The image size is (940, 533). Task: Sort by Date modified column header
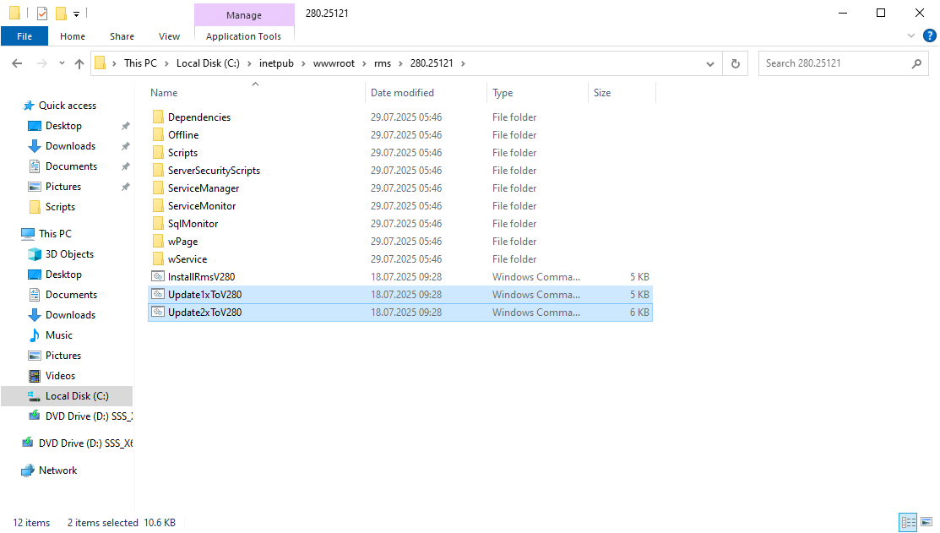coord(426,92)
